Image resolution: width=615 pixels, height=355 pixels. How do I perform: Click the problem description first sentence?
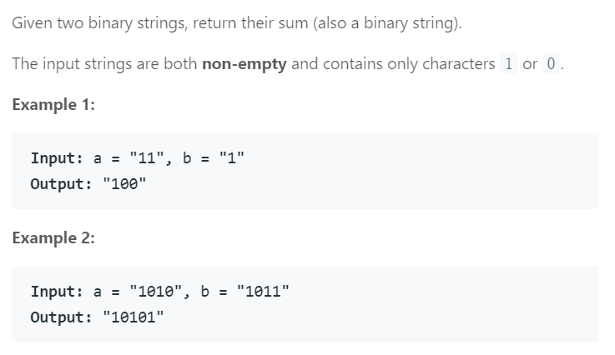pyautogui.click(x=237, y=23)
